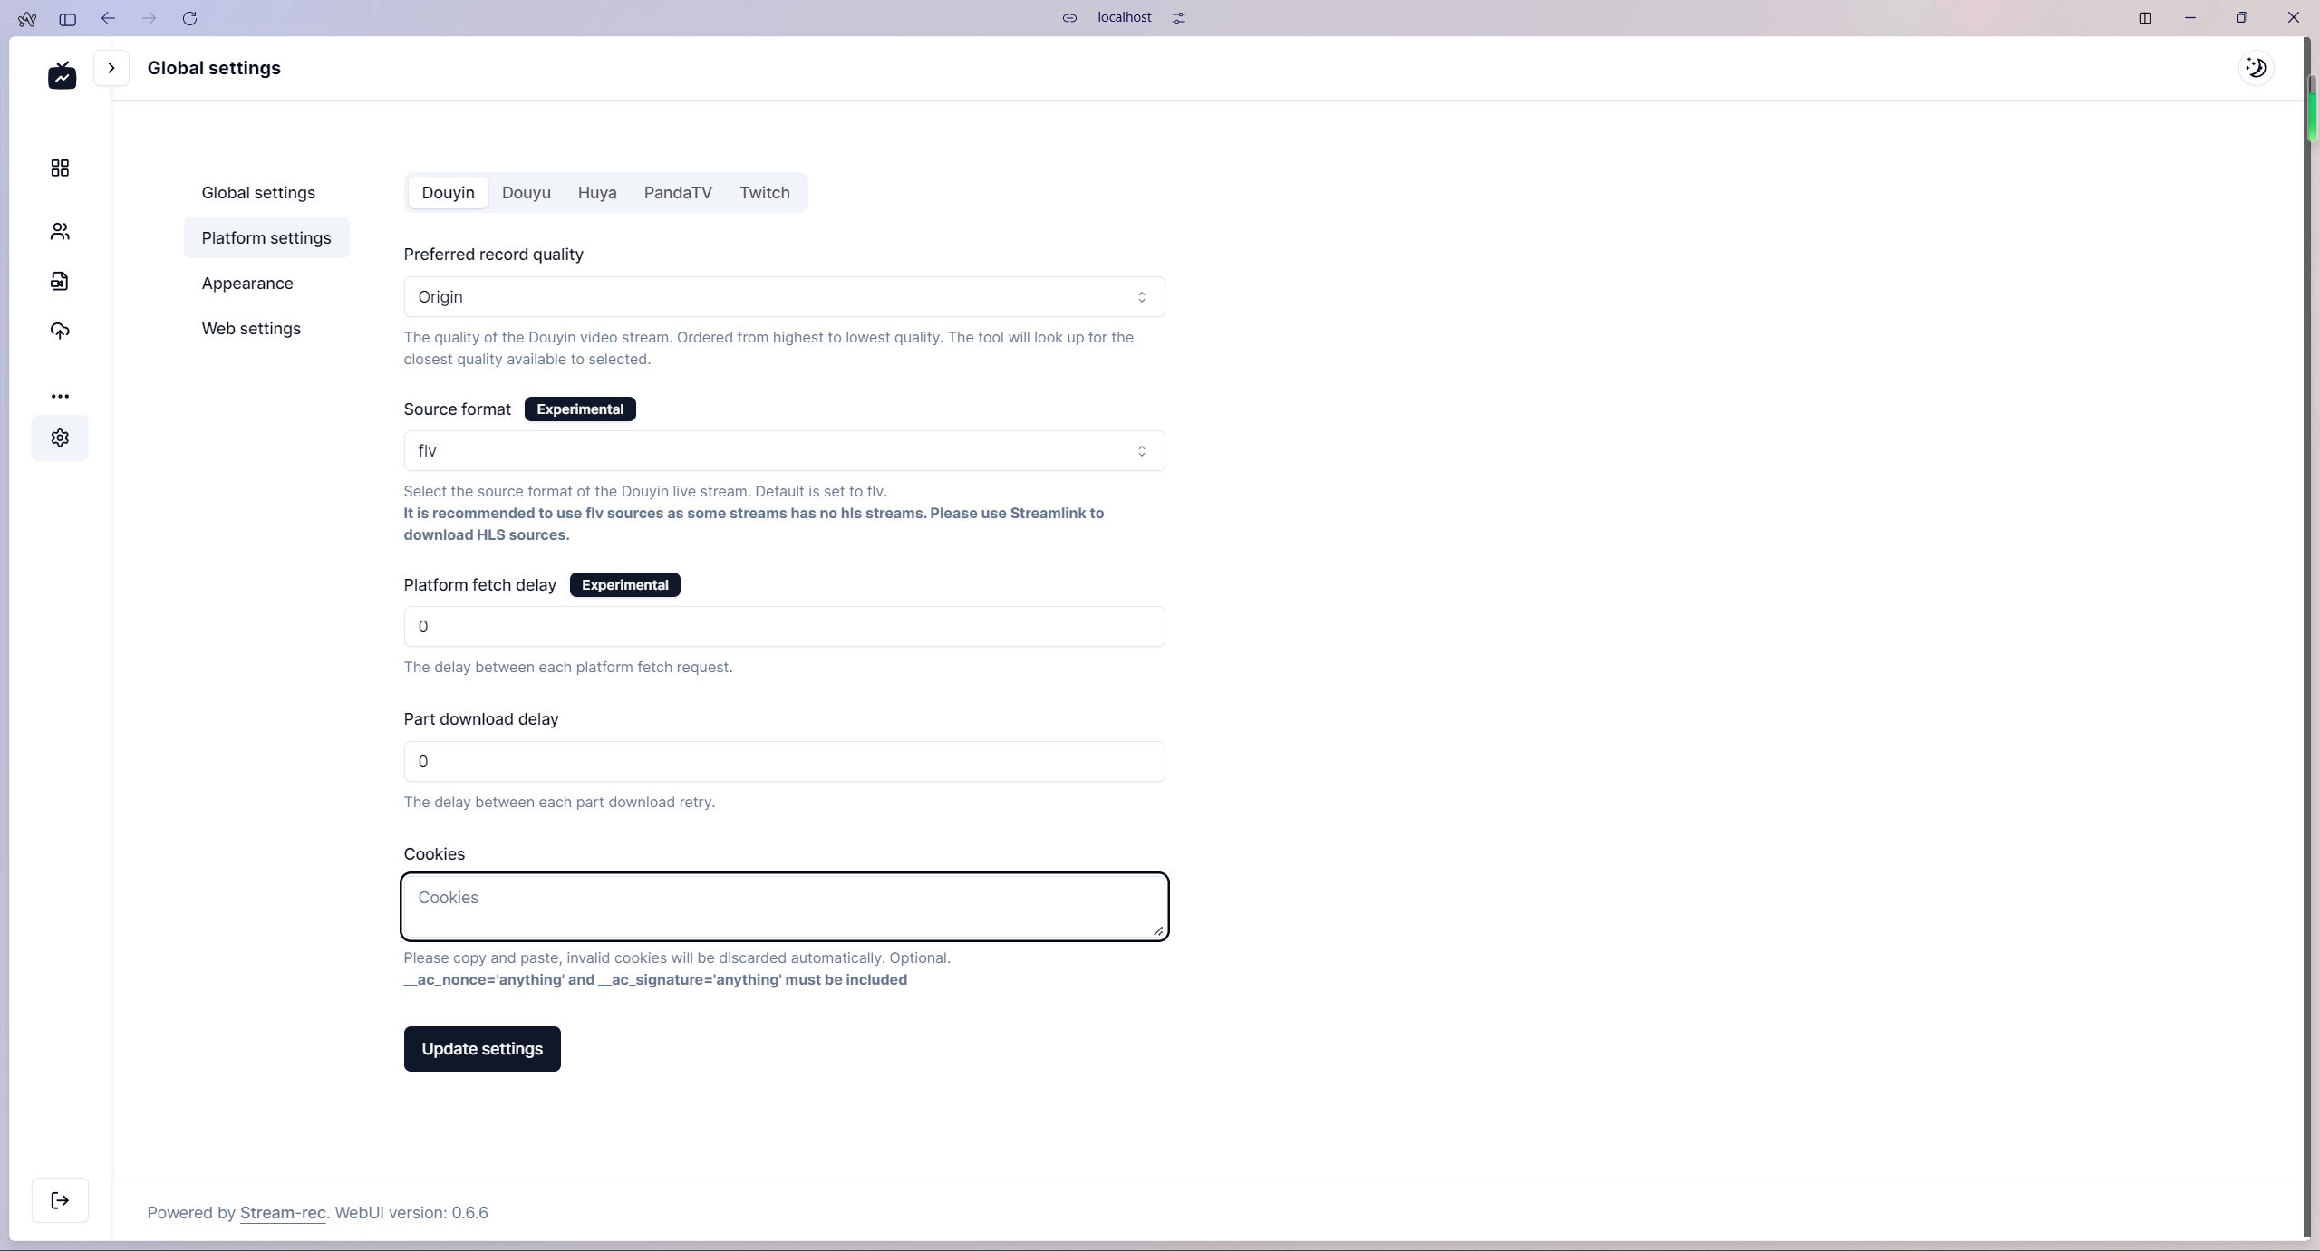Click the Platform fetch delay input field
The height and width of the screenshot is (1251, 2320).
tap(783, 625)
